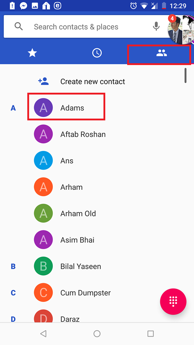Open the Adams contact
Screen dimensions: 194x345
coord(97,108)
